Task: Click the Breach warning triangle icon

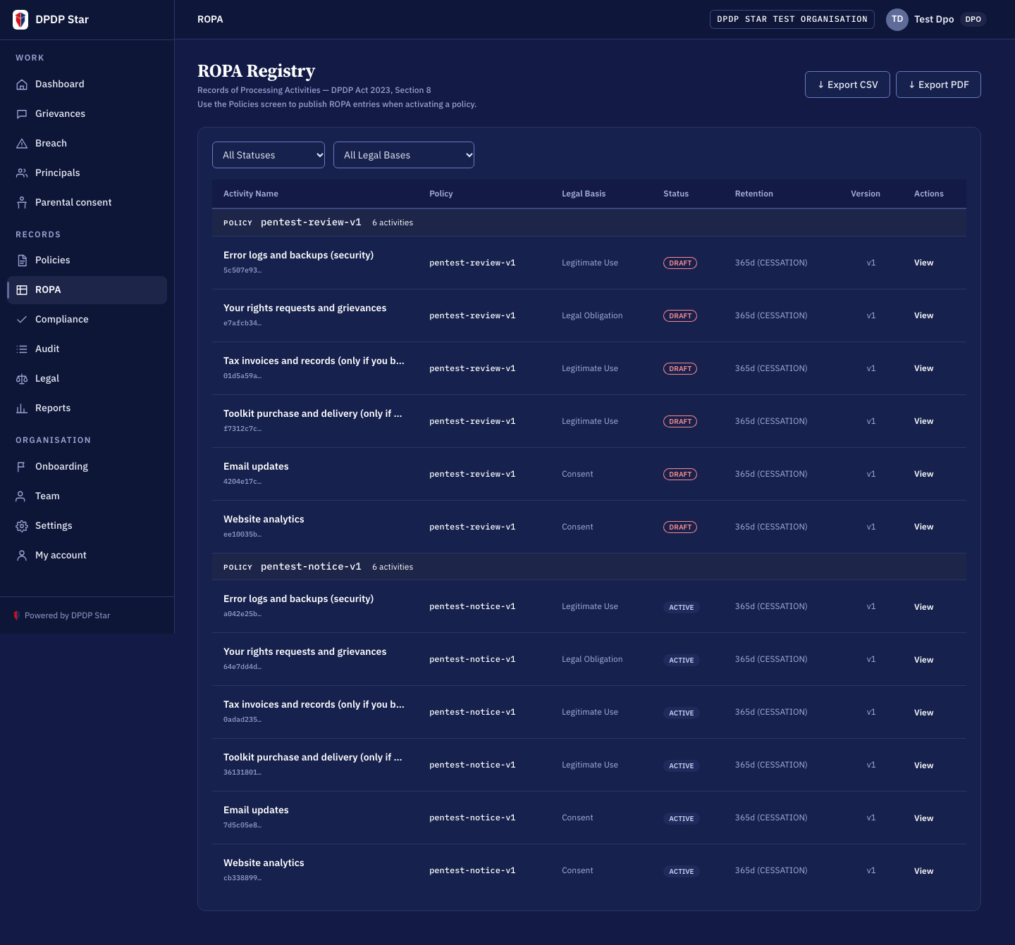Action: pyautogui.click(x=22, y=144)
